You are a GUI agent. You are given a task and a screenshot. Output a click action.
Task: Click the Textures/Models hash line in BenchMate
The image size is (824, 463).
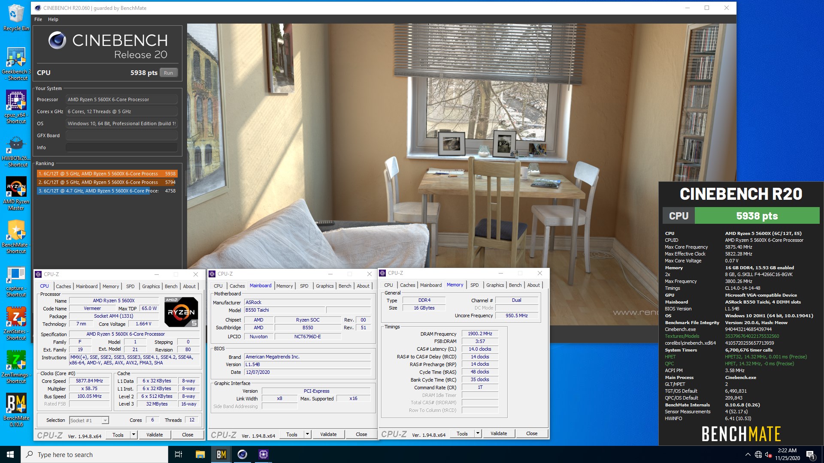[722, 336]
